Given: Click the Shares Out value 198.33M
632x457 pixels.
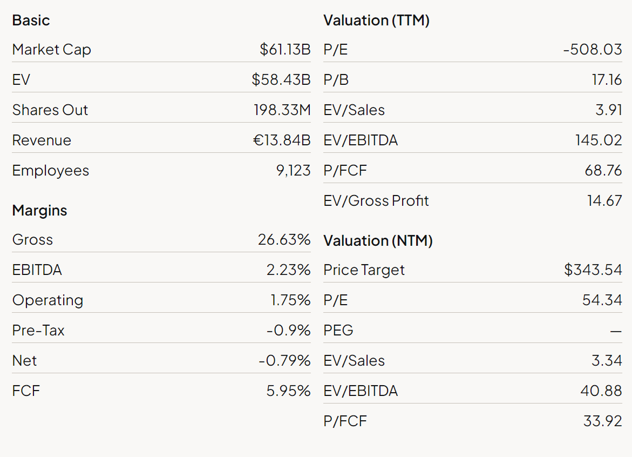Looking at the screenshot, I should point(282,110).
